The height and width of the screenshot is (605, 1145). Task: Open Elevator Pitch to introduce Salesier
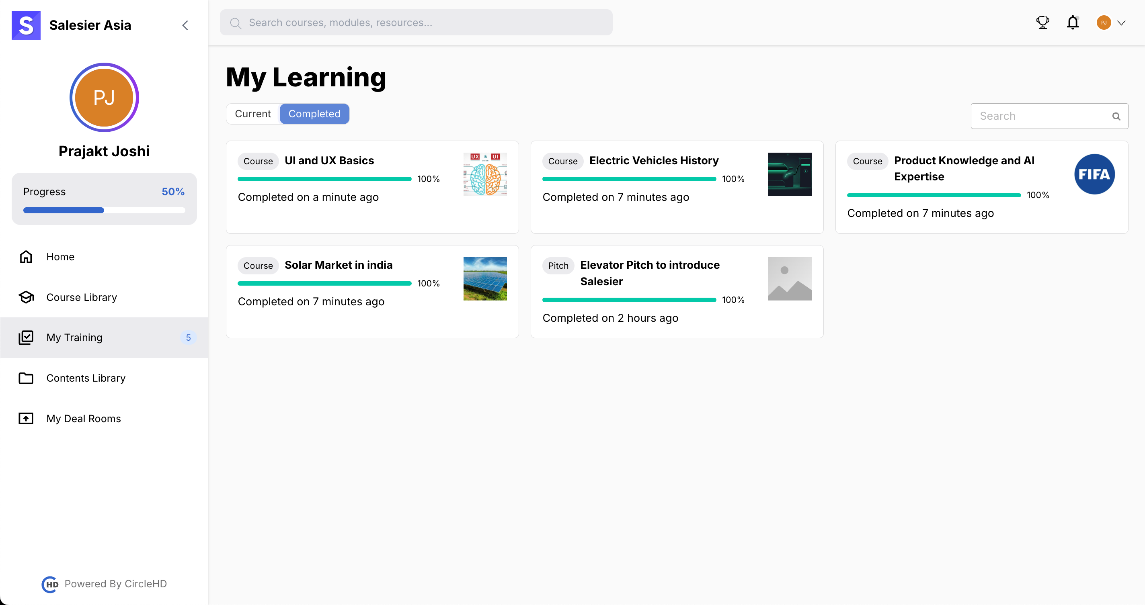click(x=650, y=273)
